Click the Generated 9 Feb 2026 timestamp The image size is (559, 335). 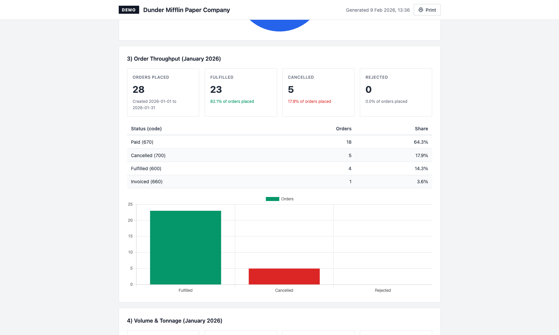[378, 10]
